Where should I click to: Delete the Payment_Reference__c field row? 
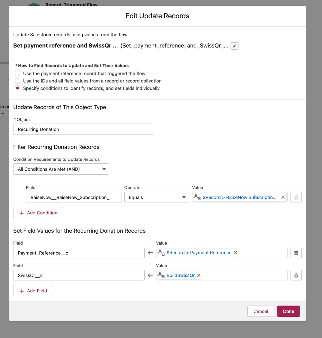tap(296, 253)
